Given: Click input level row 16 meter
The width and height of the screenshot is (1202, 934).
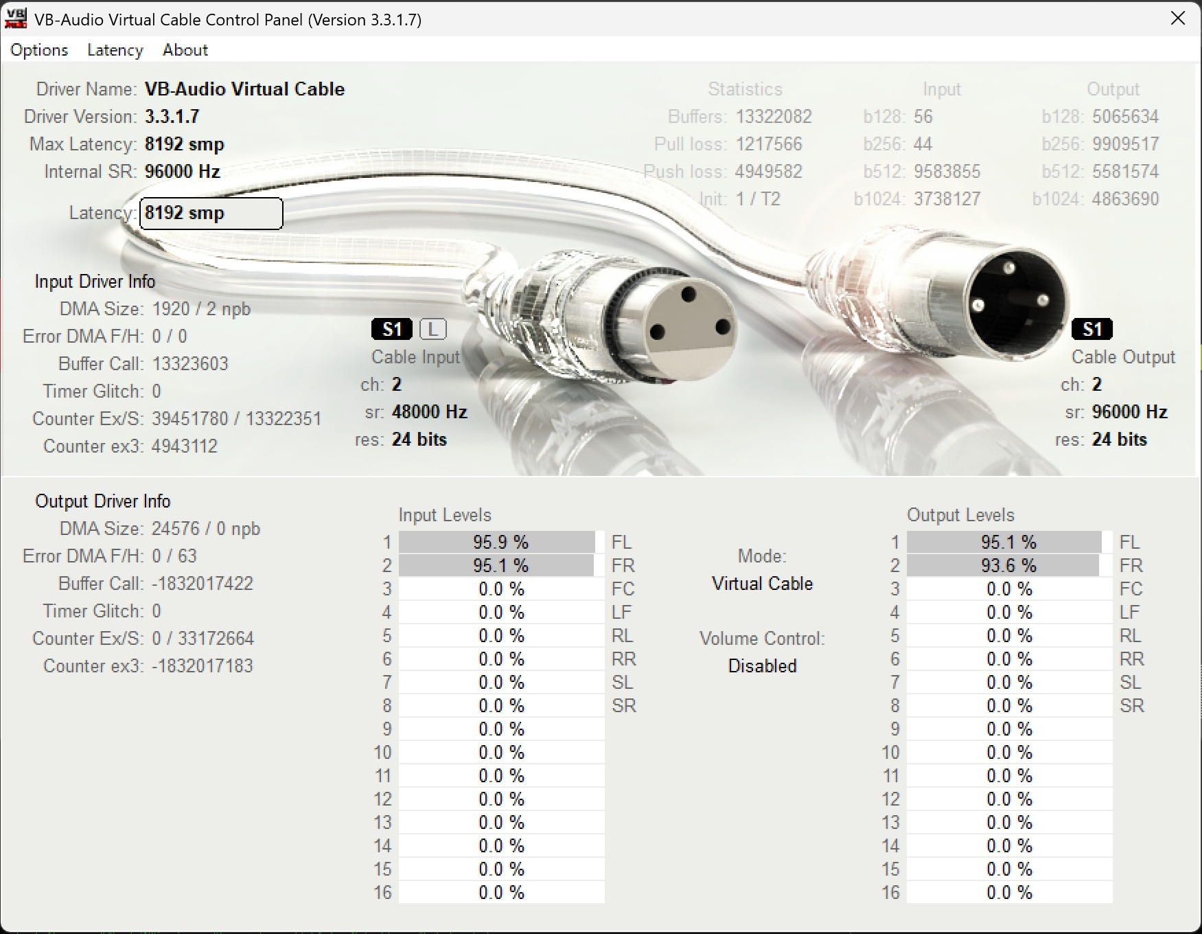Looking at the screenshot, I should pos(502,892).
